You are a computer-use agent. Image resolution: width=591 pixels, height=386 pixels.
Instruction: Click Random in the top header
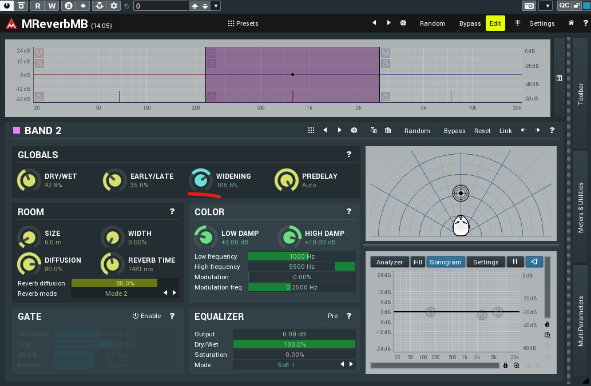click(433, 23)
